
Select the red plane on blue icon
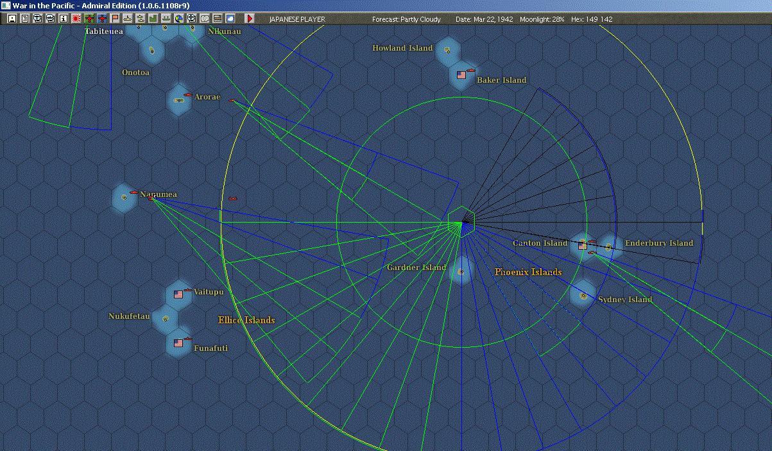pyautogui.click(x=102, y=19)
